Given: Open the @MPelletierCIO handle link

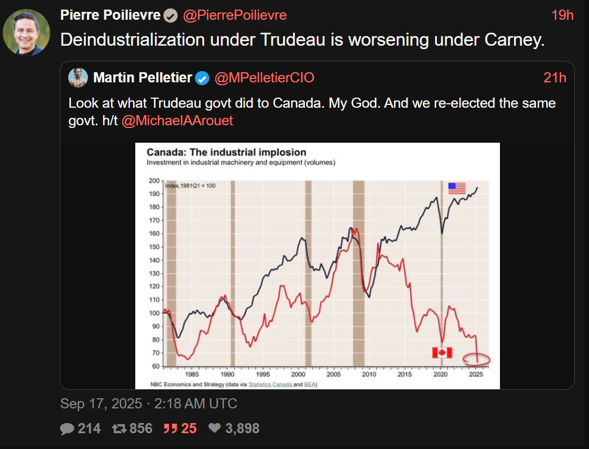Looking at the screenshot, I should click(x=264, y=78).
